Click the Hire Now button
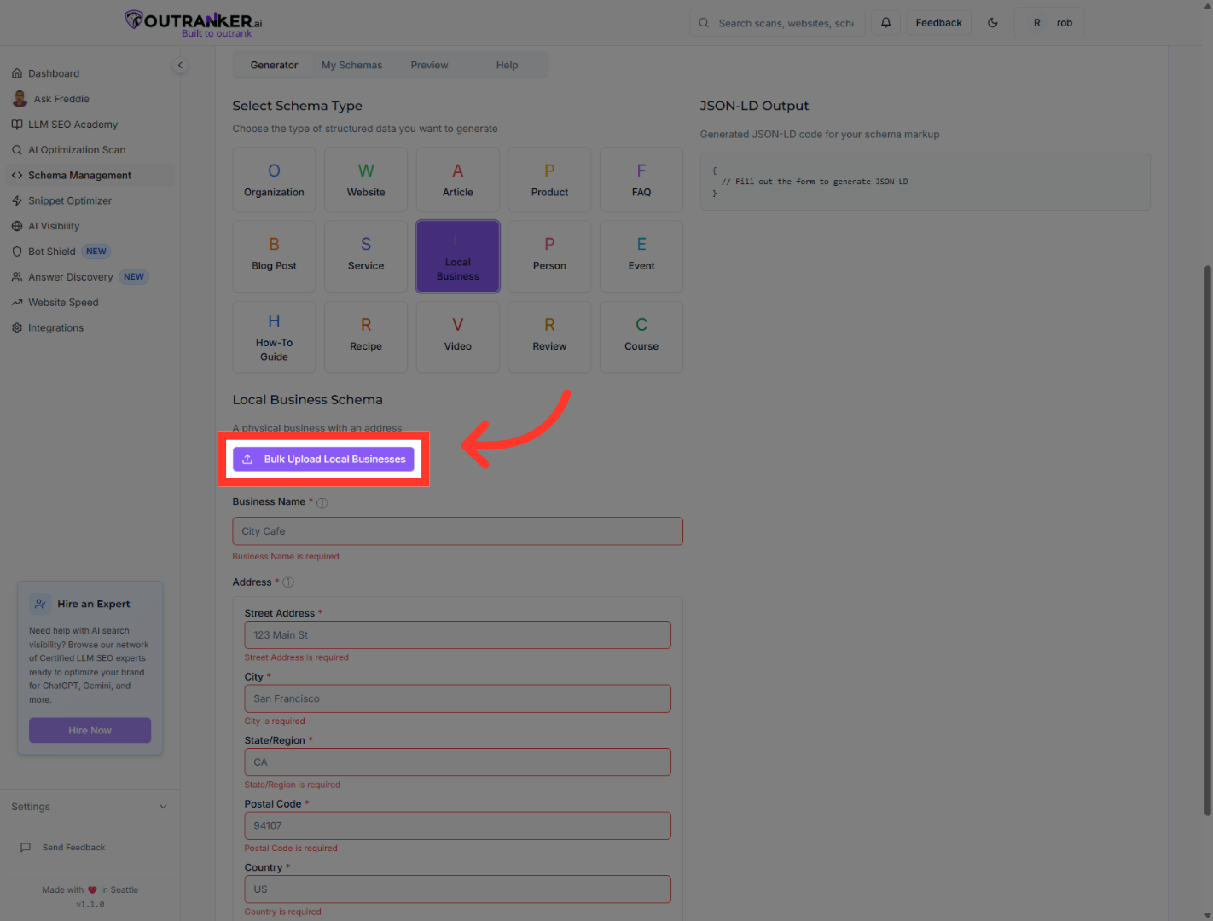 (90, 730)
